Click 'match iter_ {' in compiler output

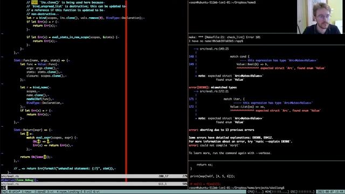coord(234,99)
